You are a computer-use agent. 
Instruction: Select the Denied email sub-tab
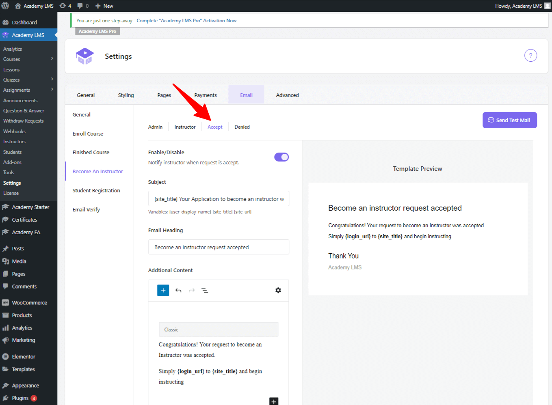point(242,127)
